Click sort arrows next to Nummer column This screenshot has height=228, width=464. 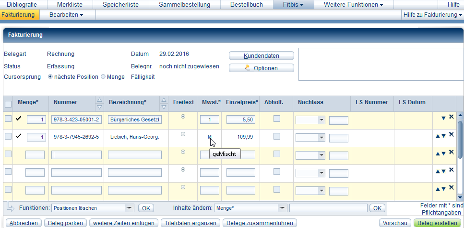click(99, 102)
